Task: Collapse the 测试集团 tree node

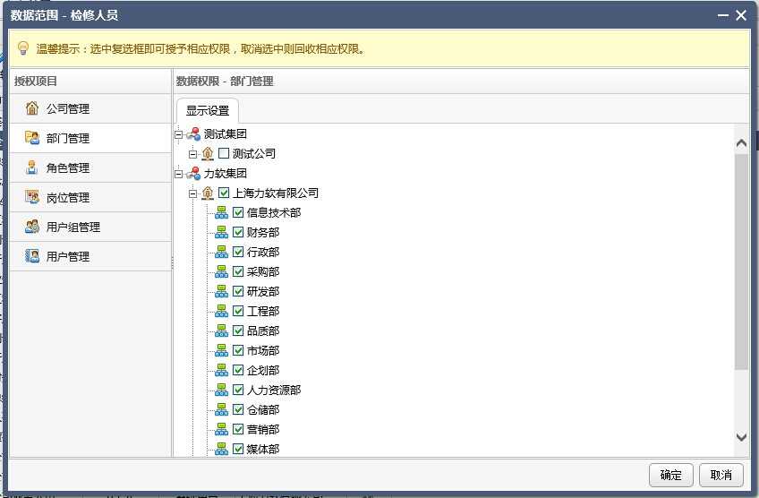Action: 179,134
